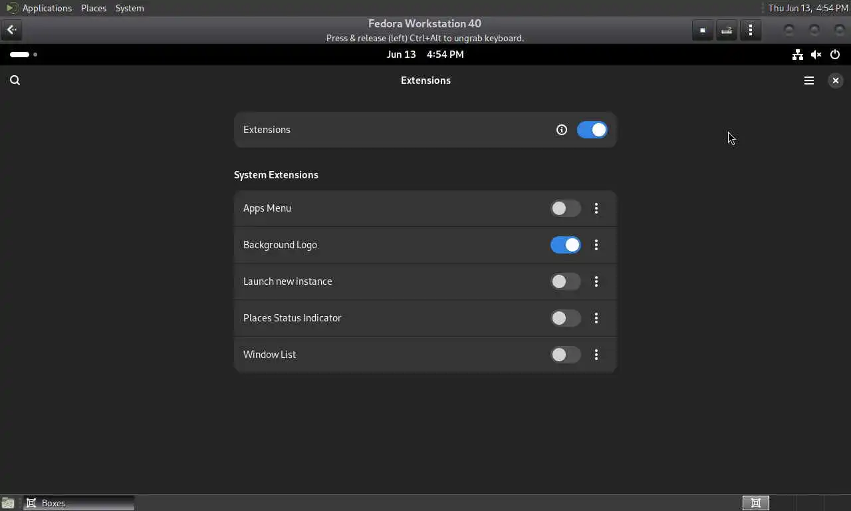Disable the Background Logo extension
The image size is (851, 511).
pyautogui.click(x=566, y=245)
